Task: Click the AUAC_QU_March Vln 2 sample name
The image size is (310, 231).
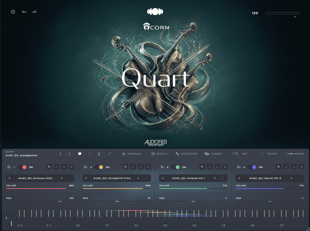Action: click(265, 178)
